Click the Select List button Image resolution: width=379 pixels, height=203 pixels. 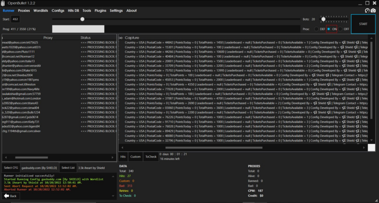[x=68, y=168]
